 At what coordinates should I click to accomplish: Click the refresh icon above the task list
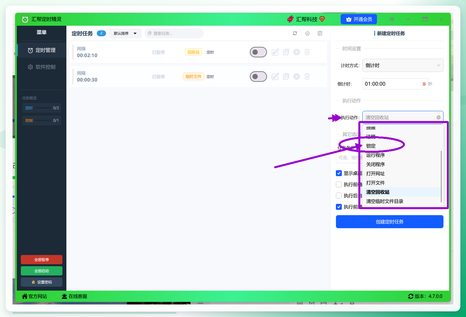pos(295,33)
